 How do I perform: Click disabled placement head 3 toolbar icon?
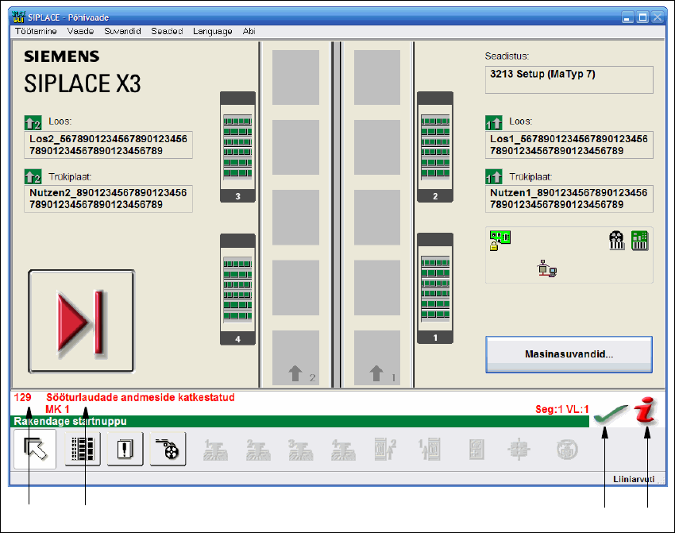click(300, 450)
